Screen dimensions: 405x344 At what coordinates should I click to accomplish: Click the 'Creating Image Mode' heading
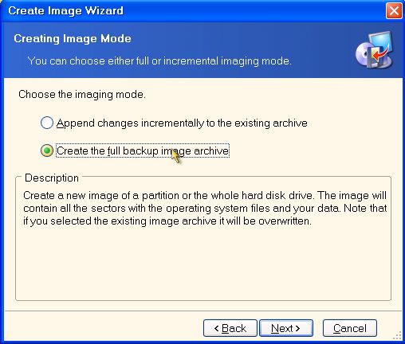(x=73, y=39)
